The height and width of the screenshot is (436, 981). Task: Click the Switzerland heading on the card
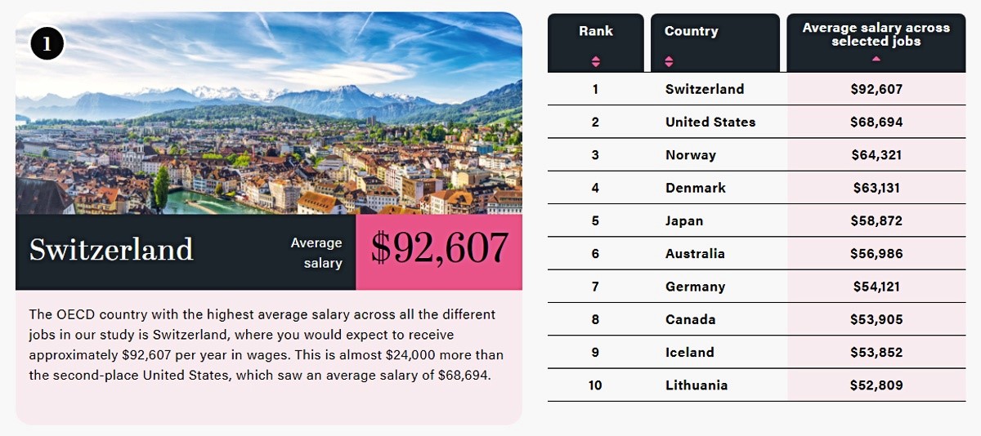(111, 249)
